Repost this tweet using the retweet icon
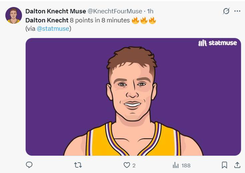This screenshot has width=245, height=173. coord(78,165)
